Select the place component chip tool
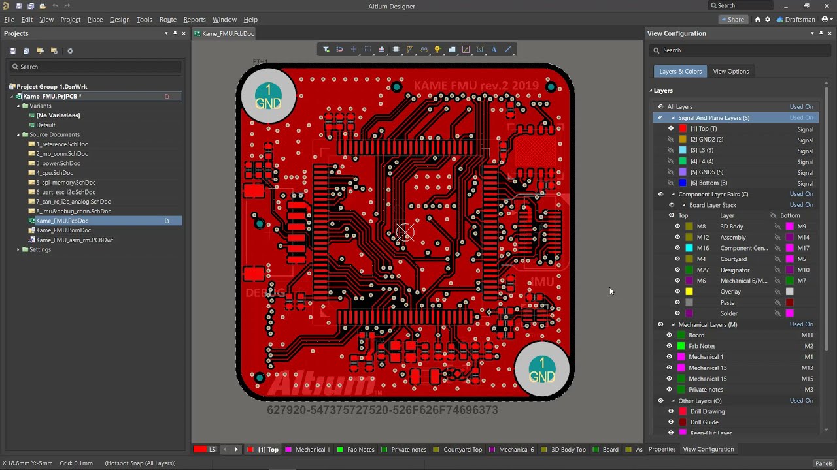 (396, 50)
